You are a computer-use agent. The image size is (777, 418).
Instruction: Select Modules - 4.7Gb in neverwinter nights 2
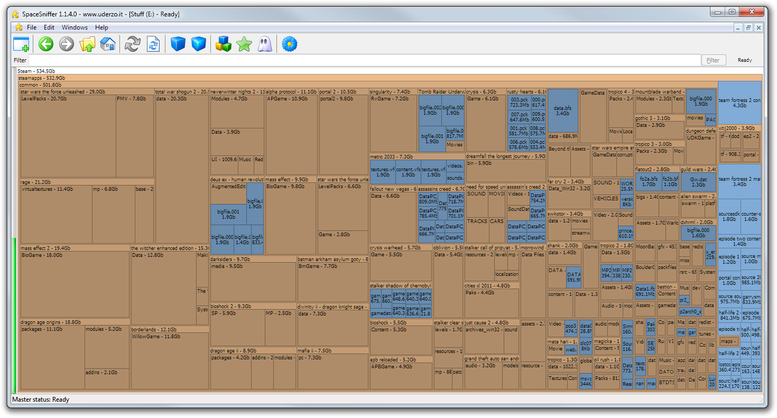click(x=237, y=111)
